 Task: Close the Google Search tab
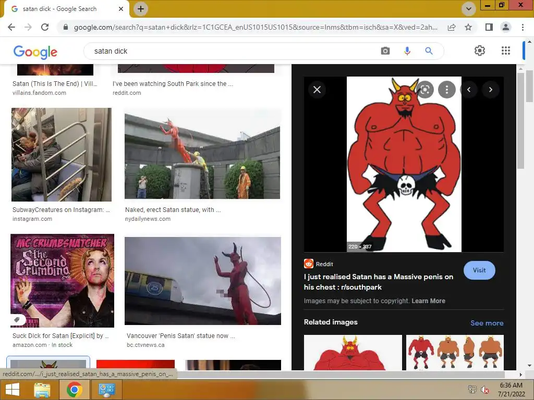[121, 9]
